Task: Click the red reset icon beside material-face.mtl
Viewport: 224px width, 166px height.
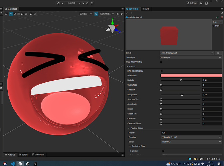Action: pos(221,17)
